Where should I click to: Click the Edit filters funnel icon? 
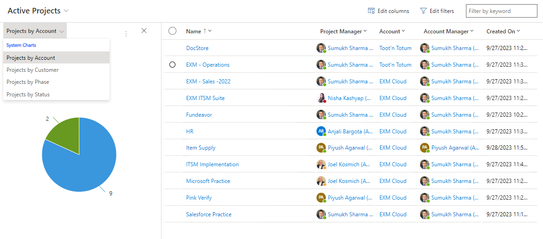tap(423, 11)
